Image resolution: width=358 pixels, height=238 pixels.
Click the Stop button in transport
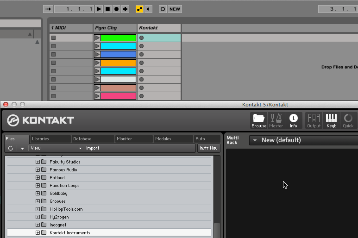pyautogui.click(x=107, y=9)
